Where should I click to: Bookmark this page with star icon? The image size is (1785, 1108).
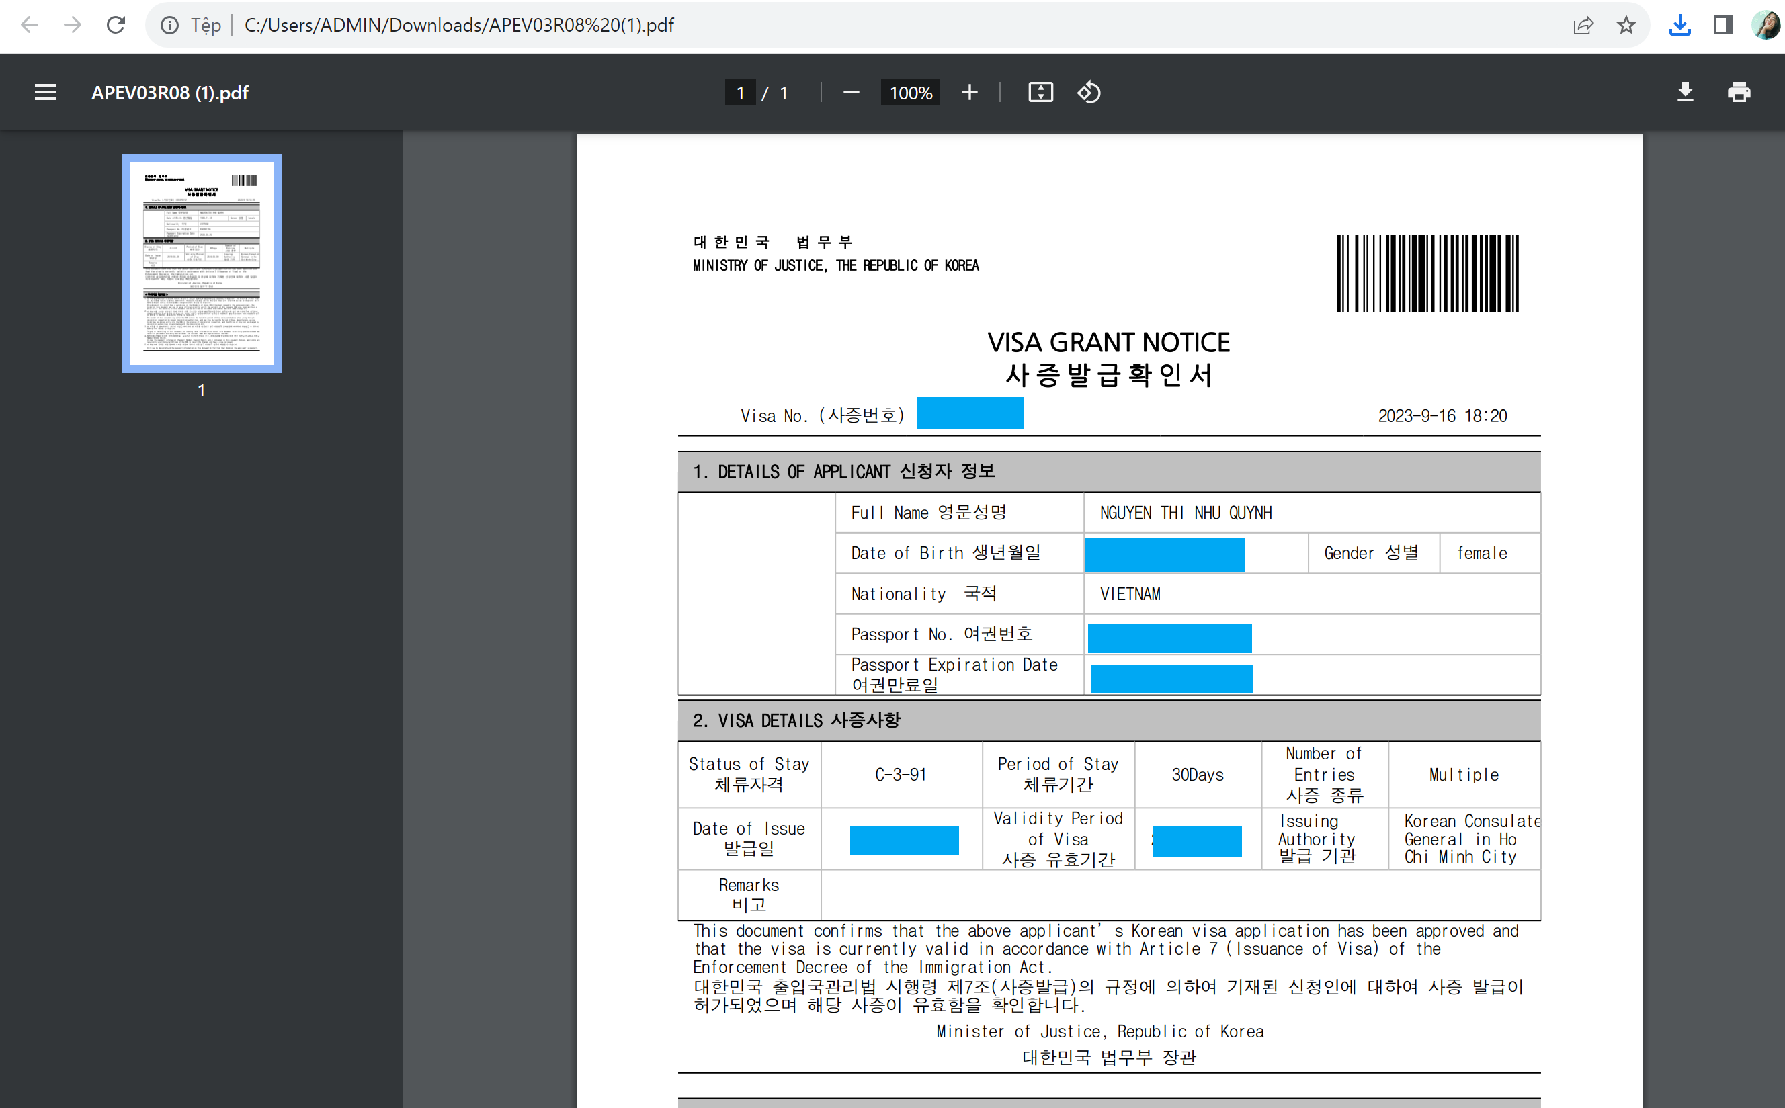point(1626,25)
